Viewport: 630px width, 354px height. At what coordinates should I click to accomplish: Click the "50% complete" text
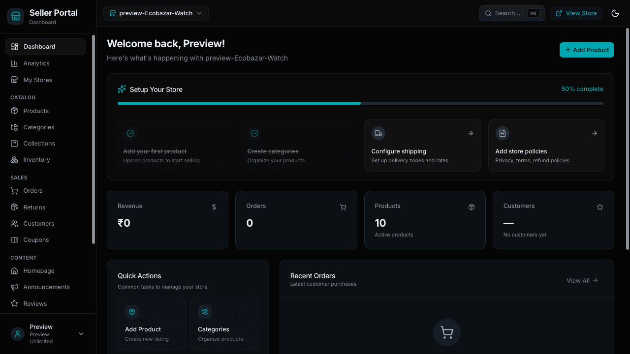tap(582, 89)
